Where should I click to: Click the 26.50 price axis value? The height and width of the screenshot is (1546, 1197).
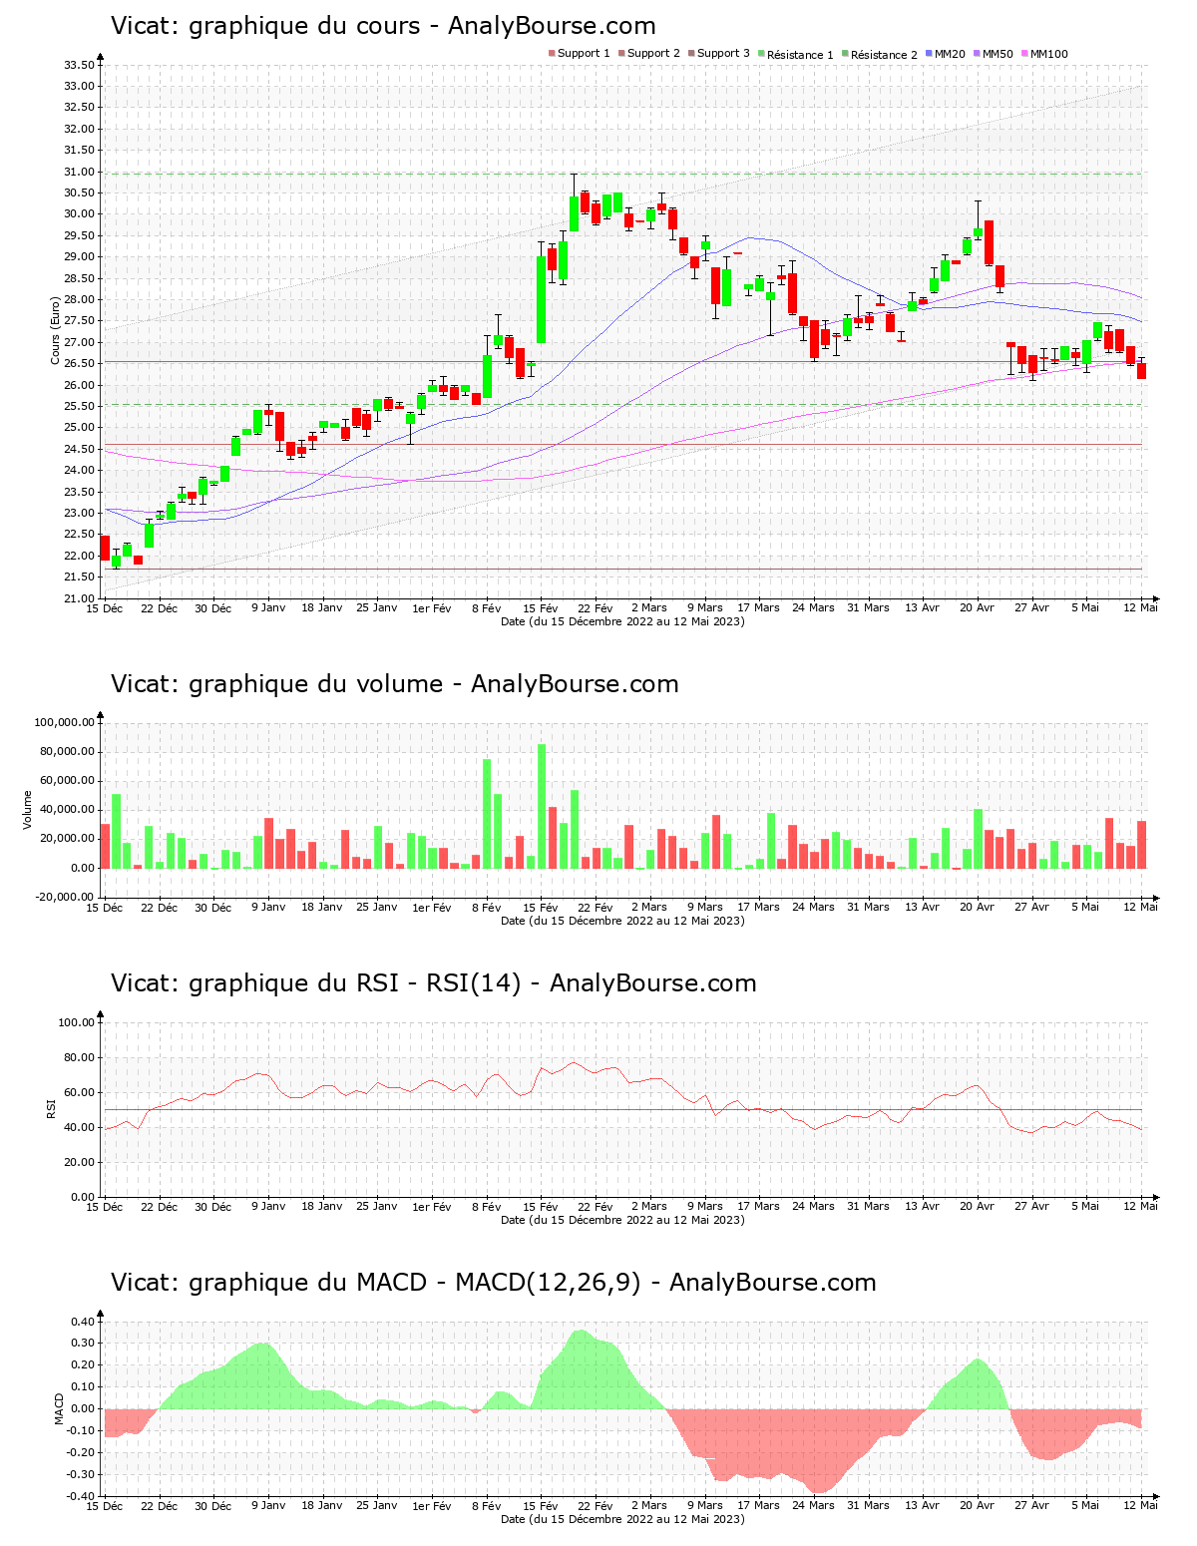(80, 364)
